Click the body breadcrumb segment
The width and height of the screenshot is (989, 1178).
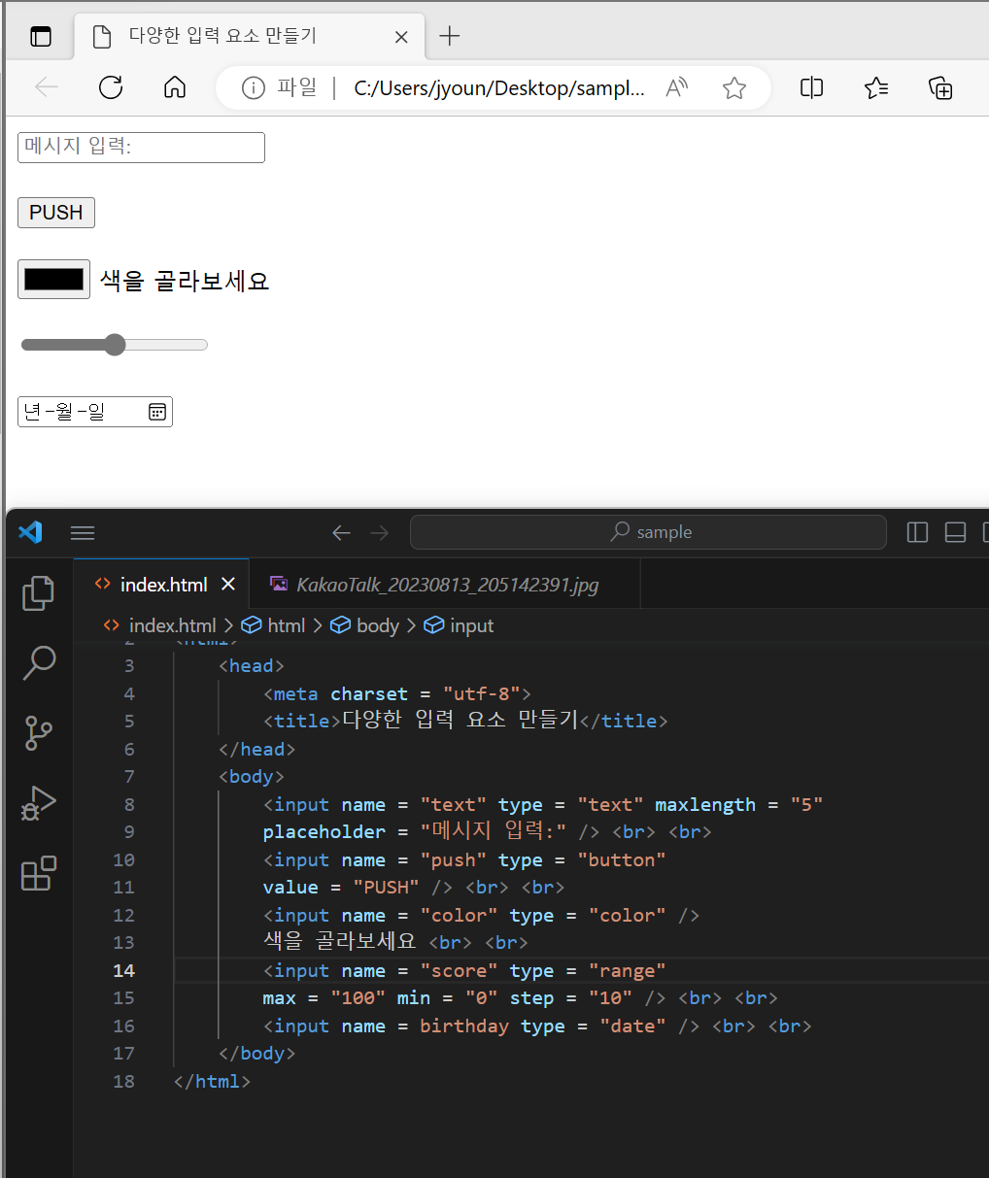378,625
